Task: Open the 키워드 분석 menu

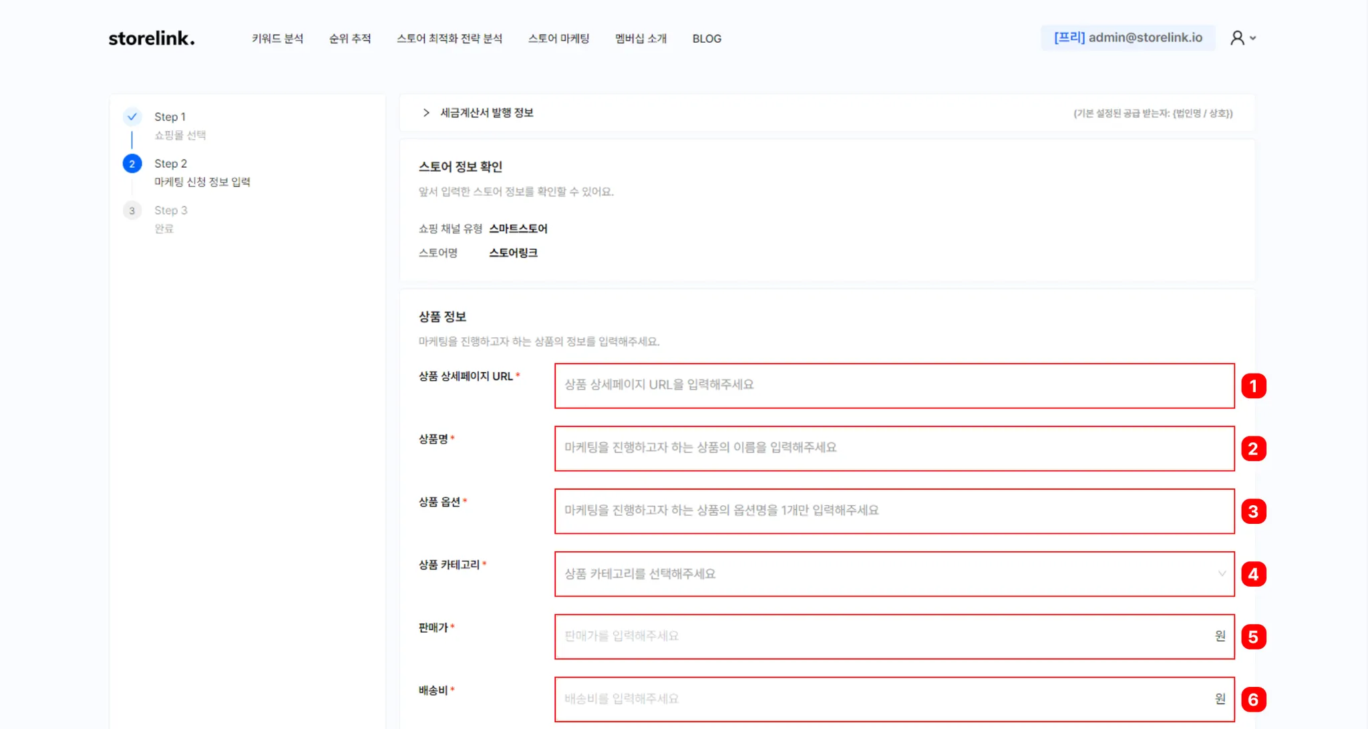Action: [277, 39]
